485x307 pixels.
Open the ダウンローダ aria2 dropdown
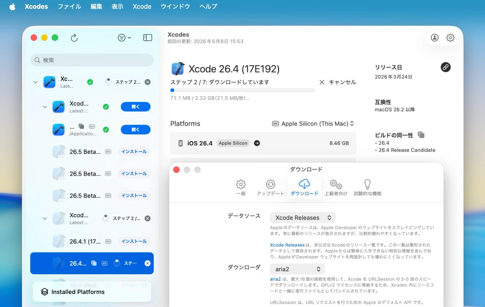point(297,269)
